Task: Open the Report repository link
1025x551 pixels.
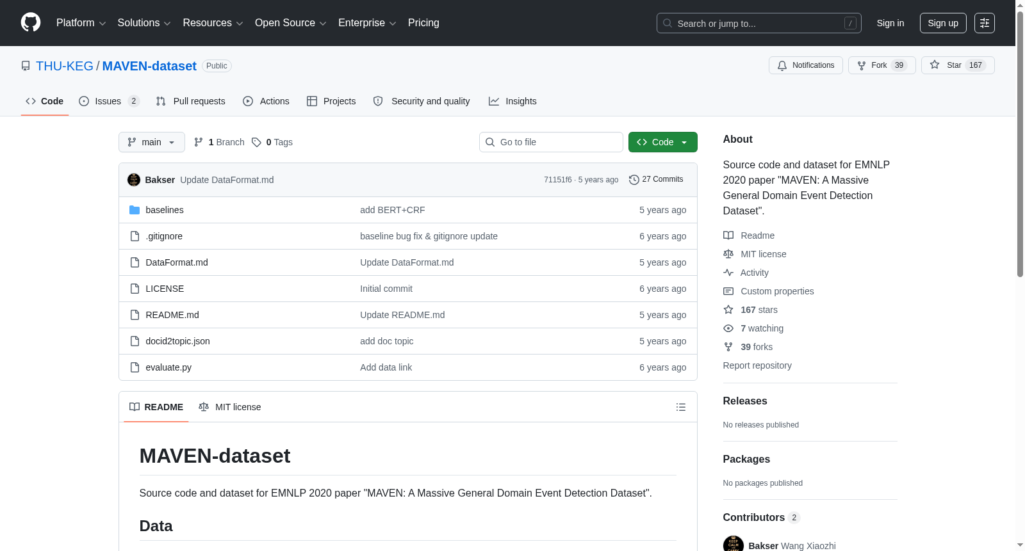Action: [x=757, y=365]
